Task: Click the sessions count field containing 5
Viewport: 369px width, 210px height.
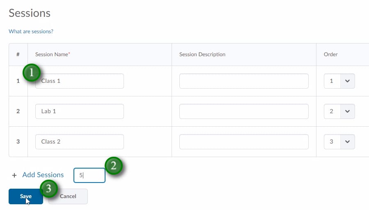Action: coord(89,175)
